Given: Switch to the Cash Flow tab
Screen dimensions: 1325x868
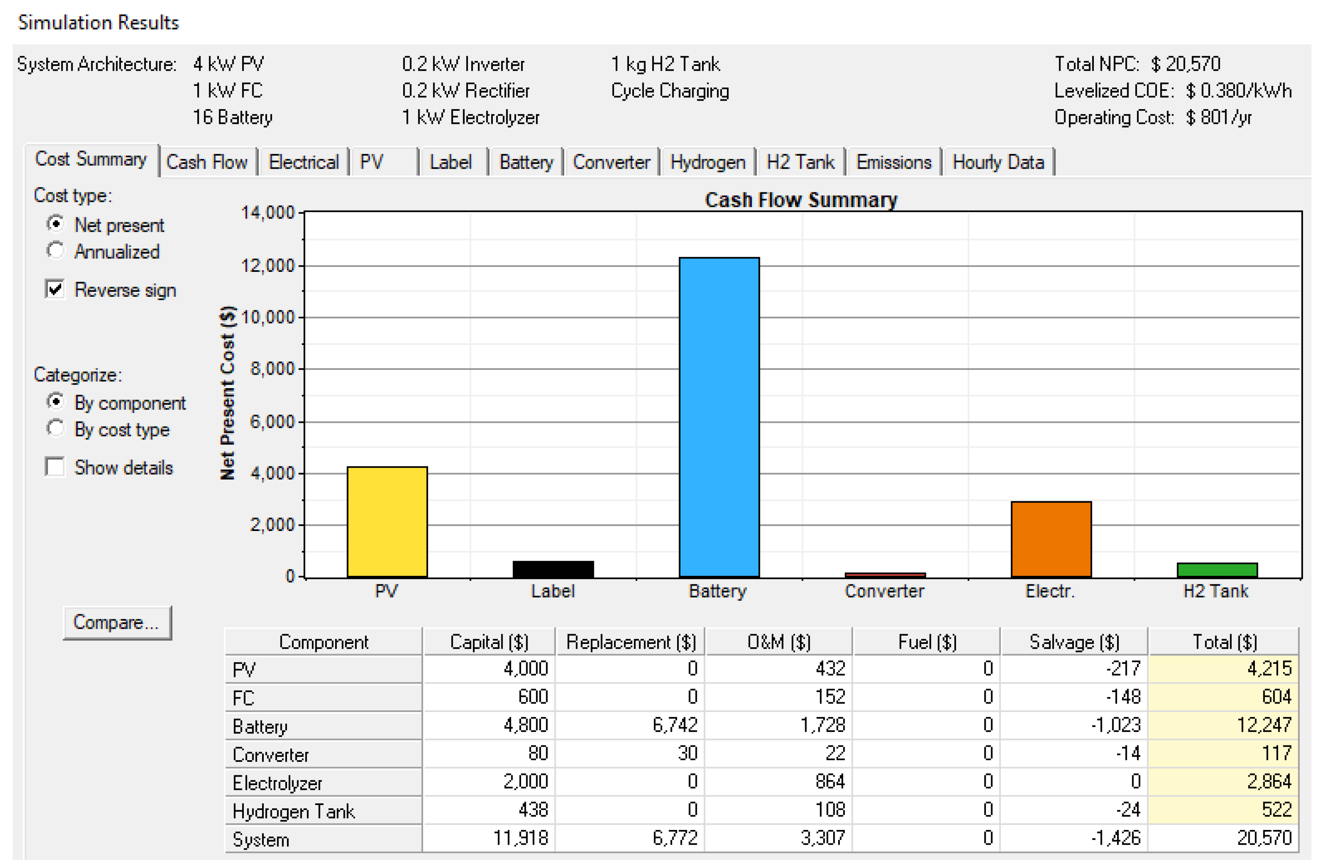Looking at the screenshot, I should point(207,163).
